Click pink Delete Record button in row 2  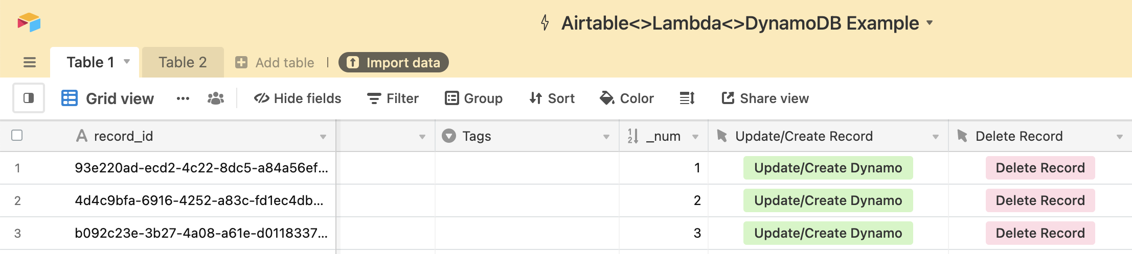[1040, 200]
